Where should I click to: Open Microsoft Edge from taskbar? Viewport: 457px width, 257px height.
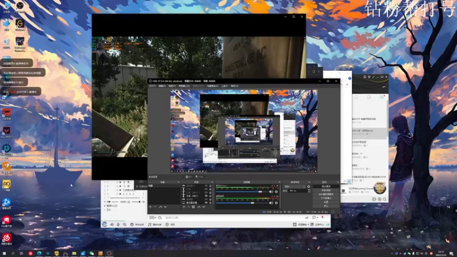click(x=39, y=254)
